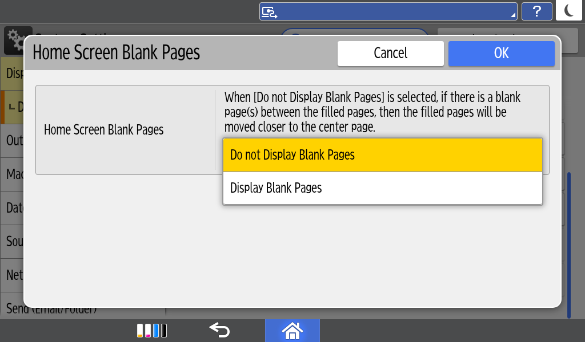The height and width of the screenshot is (342, 585).
Task: Open the 'Out...' sidebar category
Action: pos(14,140)
